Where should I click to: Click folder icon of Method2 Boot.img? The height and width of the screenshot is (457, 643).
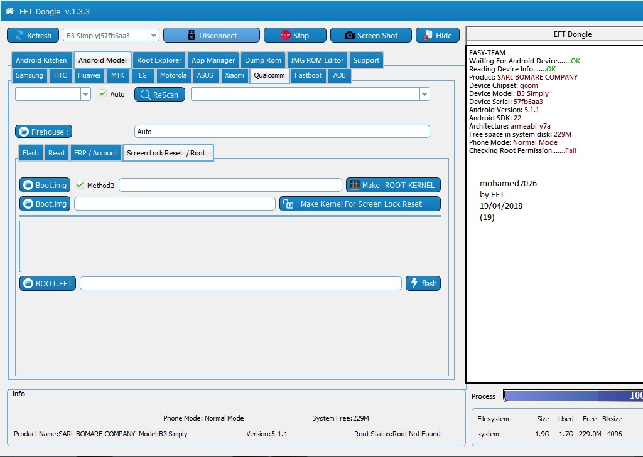coord(28,185)
